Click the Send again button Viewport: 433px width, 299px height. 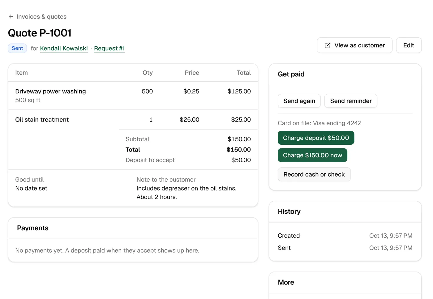tap(299, 101)
